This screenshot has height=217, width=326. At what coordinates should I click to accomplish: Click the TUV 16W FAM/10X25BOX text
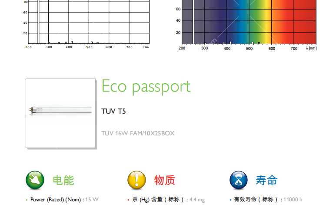138,133
